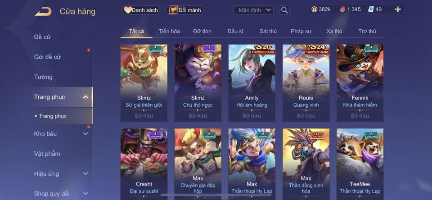This screenshot has width=432, height=200.
Task: Open the Đổi mảnh chest button
Action: 184,10
